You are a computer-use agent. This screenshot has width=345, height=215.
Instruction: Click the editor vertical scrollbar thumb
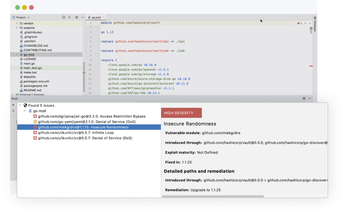pyautogui.click(x=311, y=30)
